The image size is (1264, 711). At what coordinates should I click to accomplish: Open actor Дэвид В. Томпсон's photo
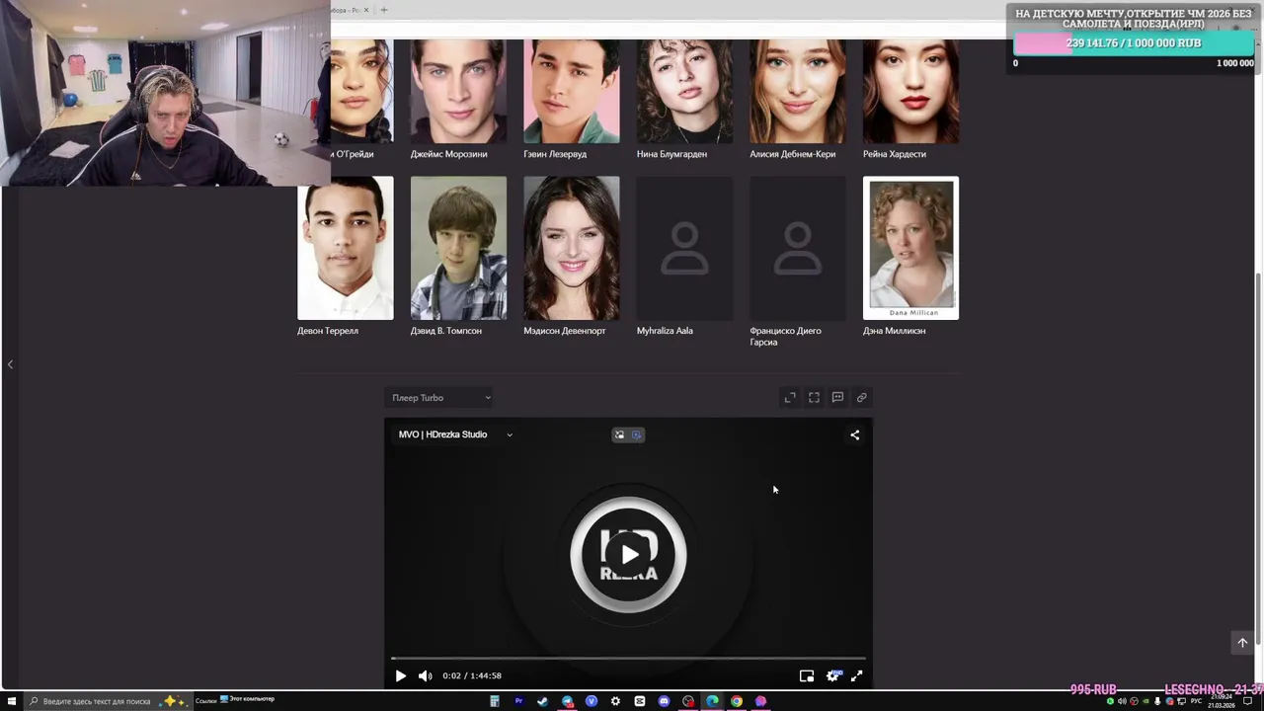coord(458,248)
